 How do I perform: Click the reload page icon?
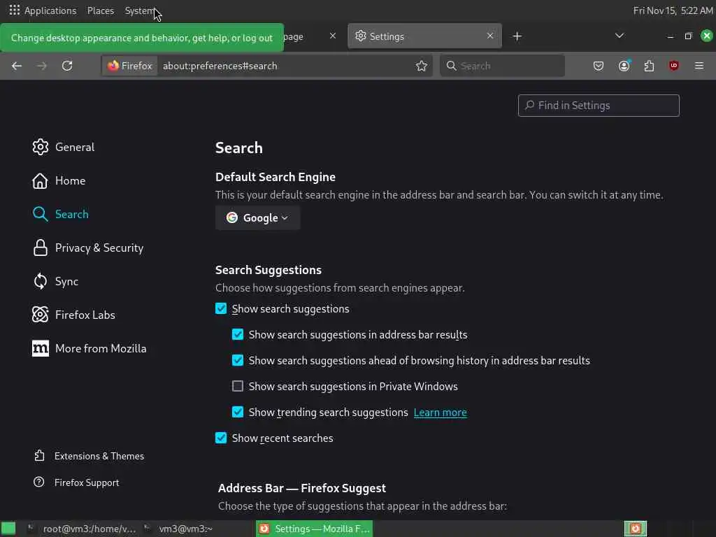67,66
